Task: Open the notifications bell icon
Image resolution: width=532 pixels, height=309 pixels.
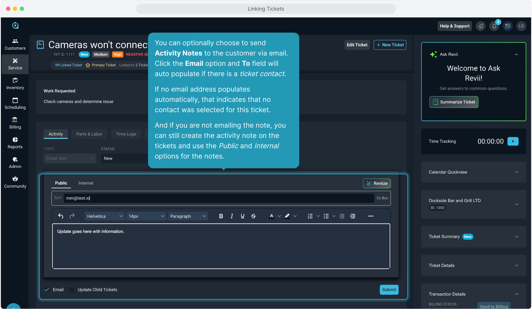Action: [x=494, y=26]
